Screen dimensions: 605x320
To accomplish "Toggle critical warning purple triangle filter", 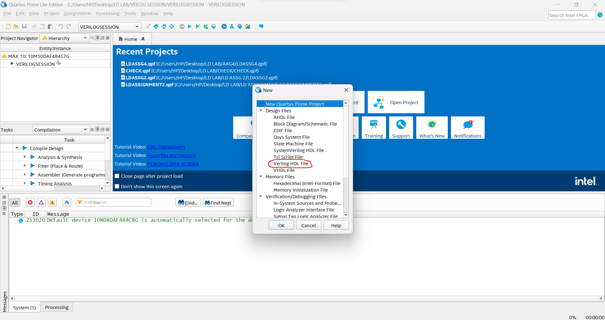I will pyautogui.click(x=41, y=202).
